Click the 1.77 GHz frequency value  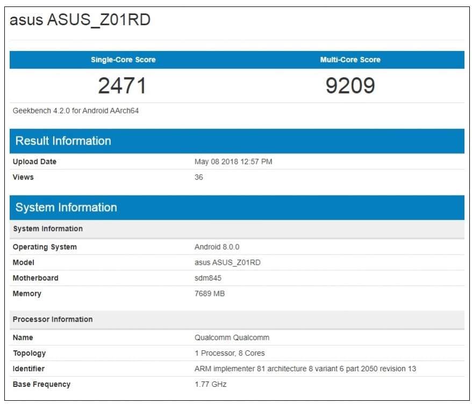(x=210, y=385)
